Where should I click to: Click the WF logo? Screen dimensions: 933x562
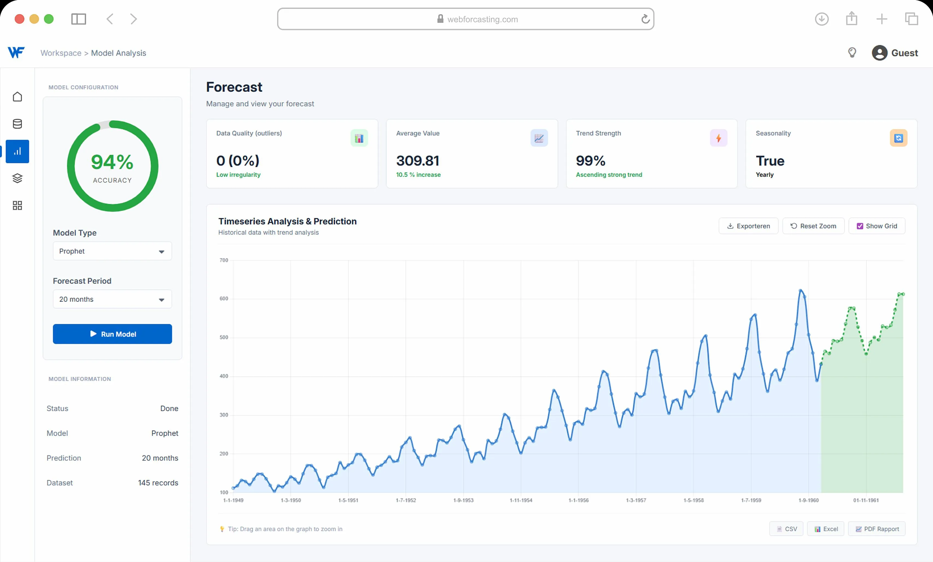16,52
